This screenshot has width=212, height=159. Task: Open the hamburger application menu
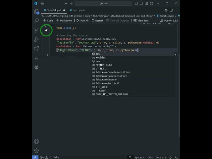coord(42,3)
